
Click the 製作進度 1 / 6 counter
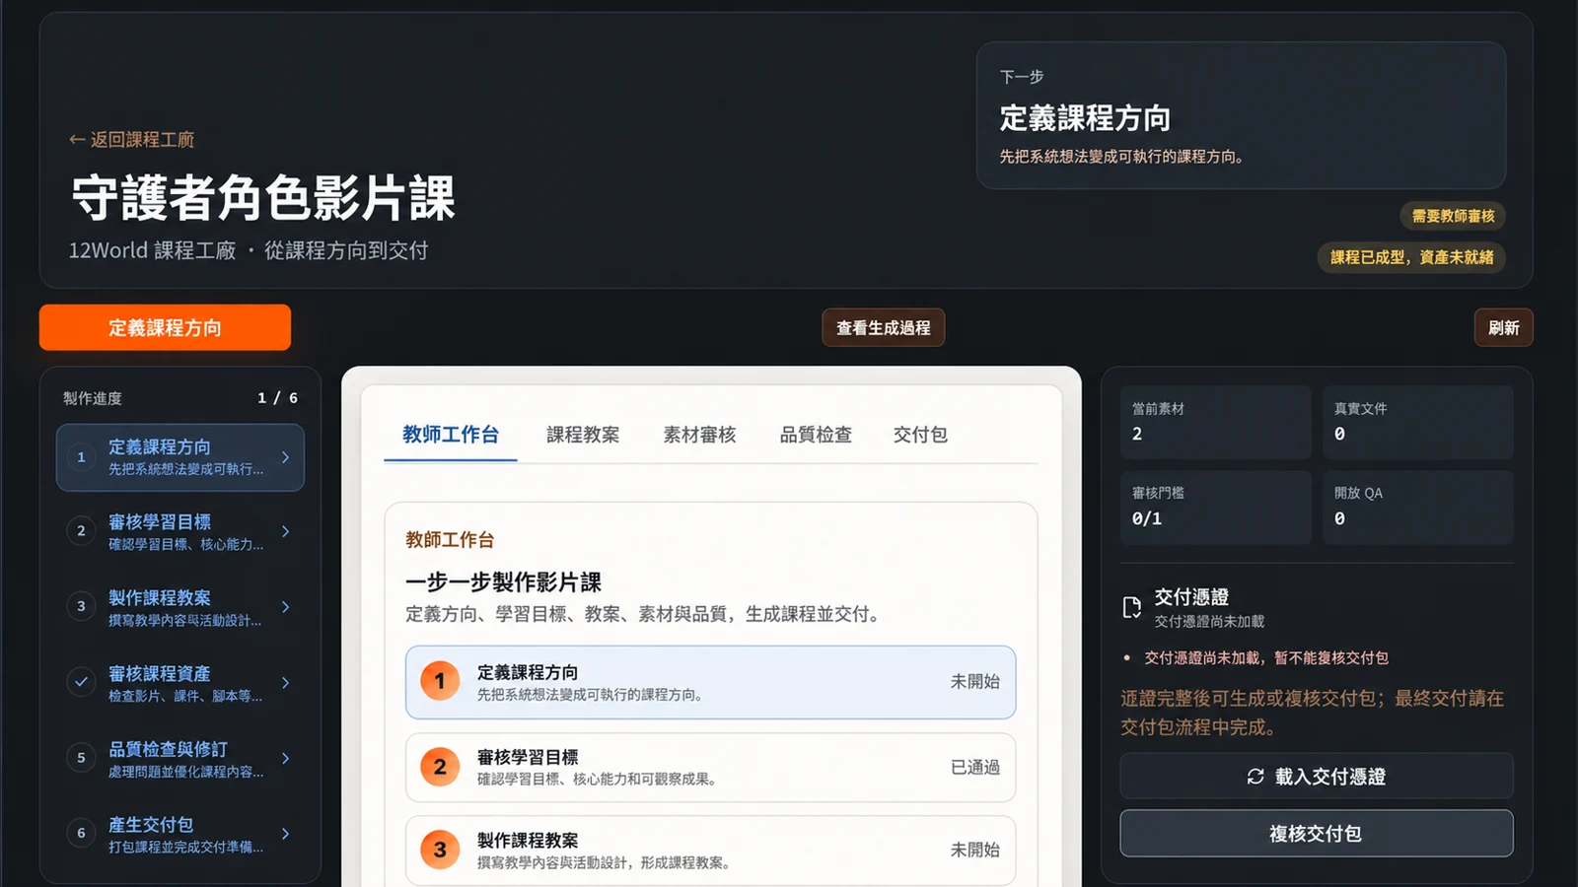coord(277,398)
